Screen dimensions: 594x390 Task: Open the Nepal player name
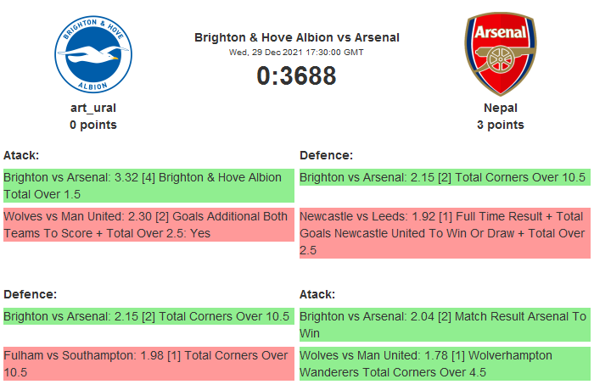tap(500, 108)
